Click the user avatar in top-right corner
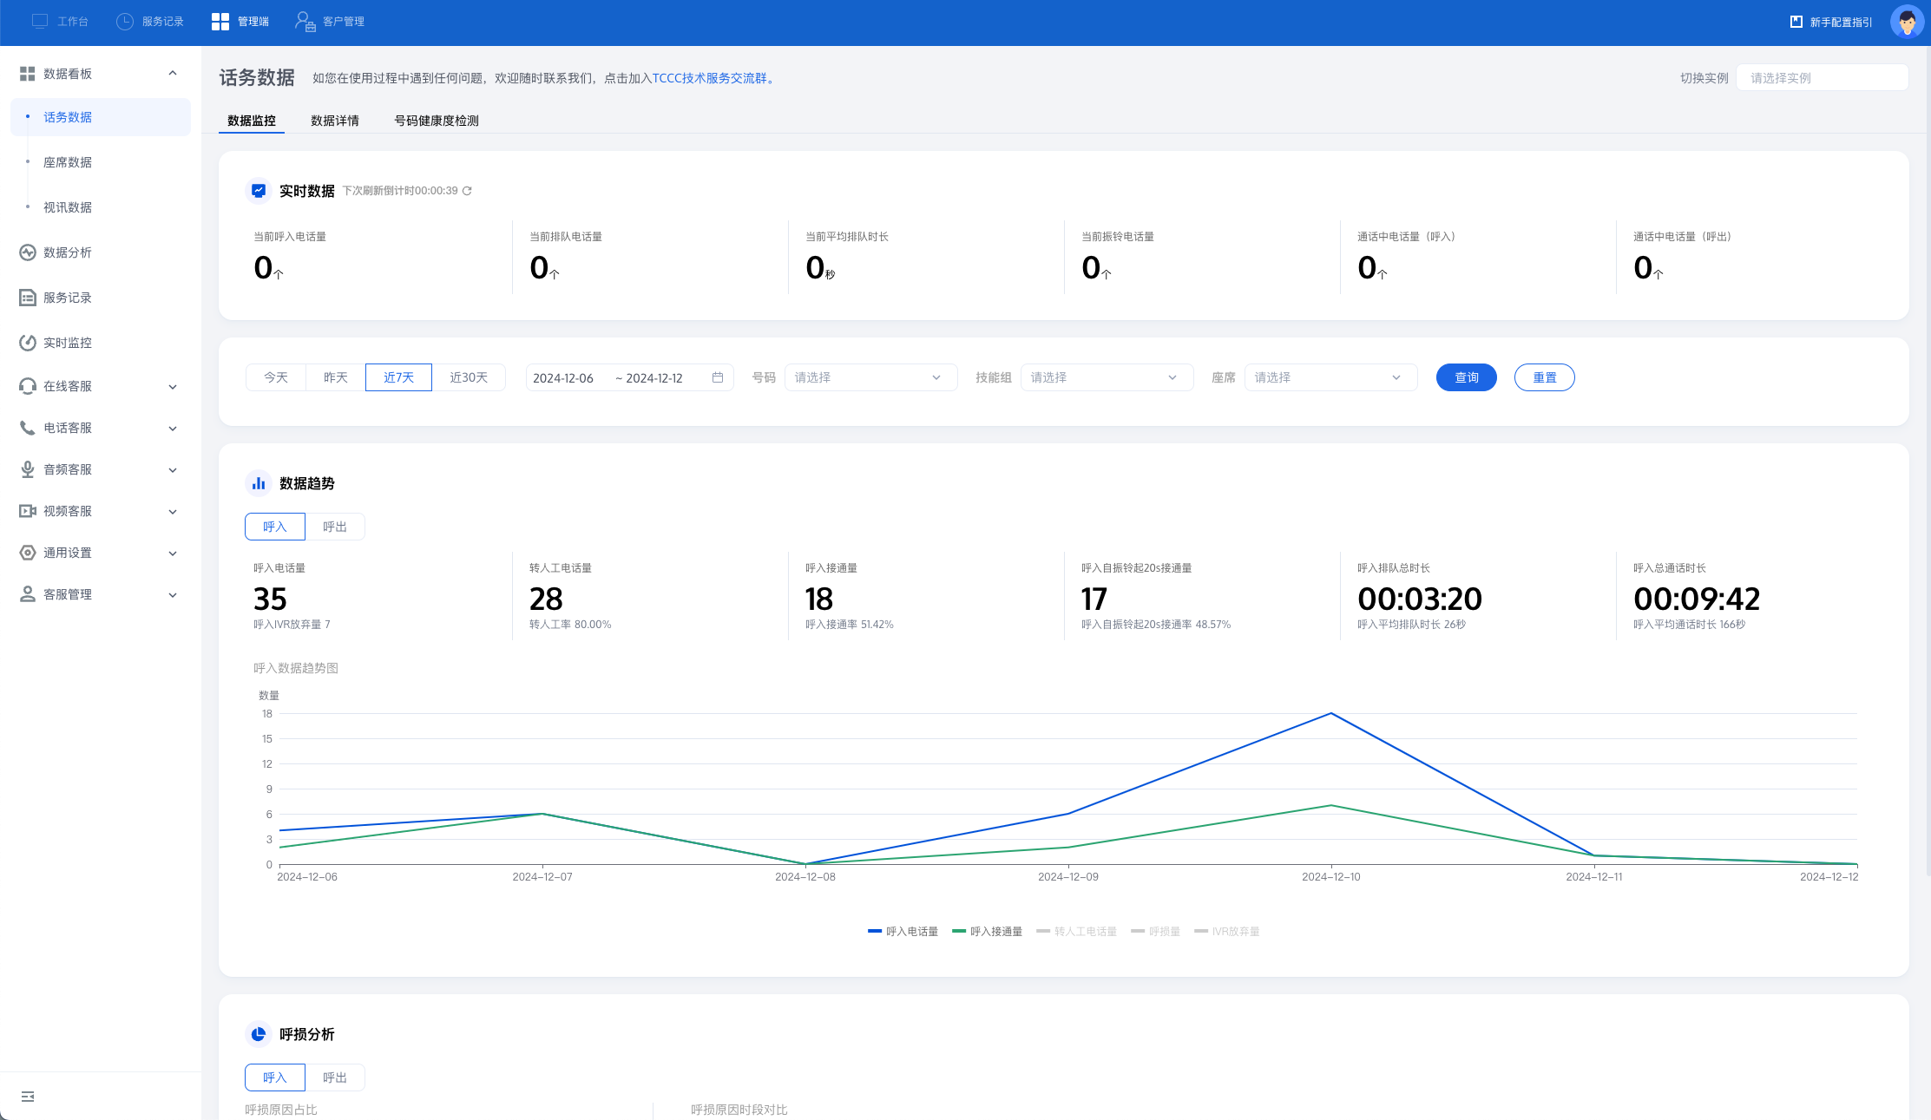This screenshot has height=1120, width=1931. [x=1907, y=22]
